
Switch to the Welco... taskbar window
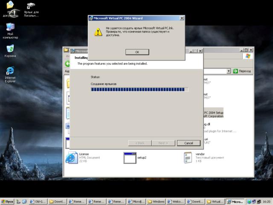[x=176, y=202]
